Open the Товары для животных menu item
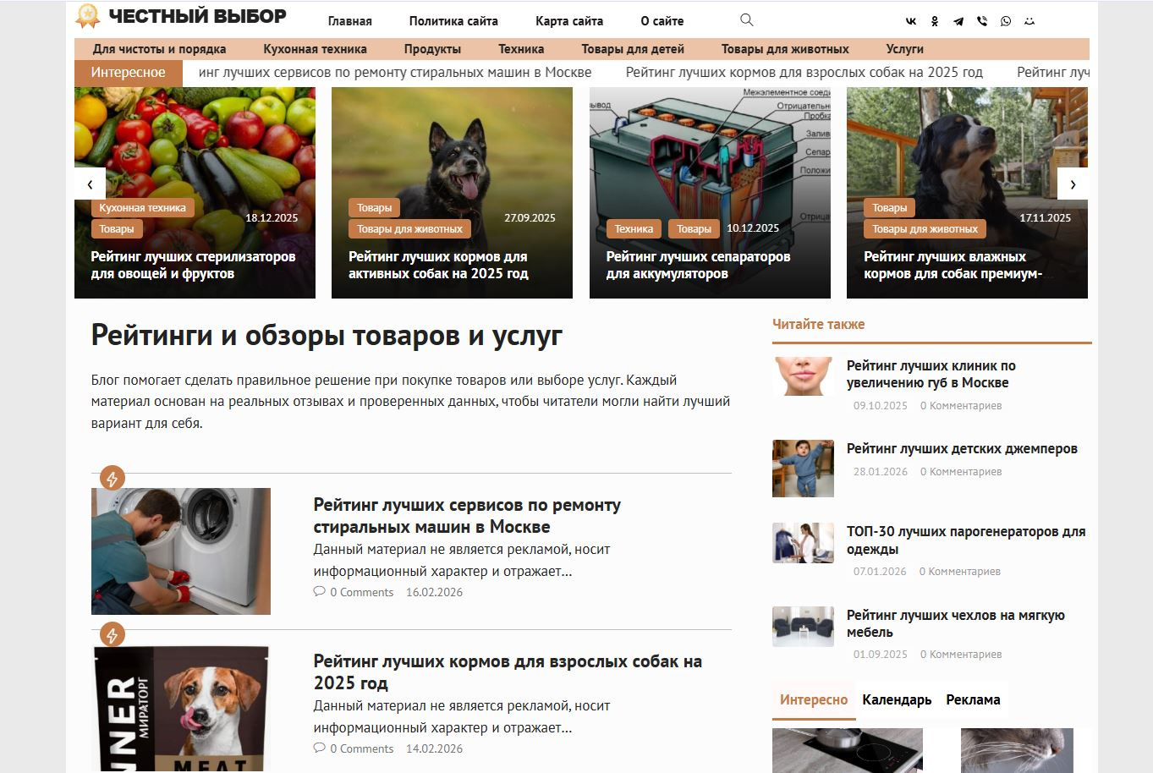 click(785, 49)
